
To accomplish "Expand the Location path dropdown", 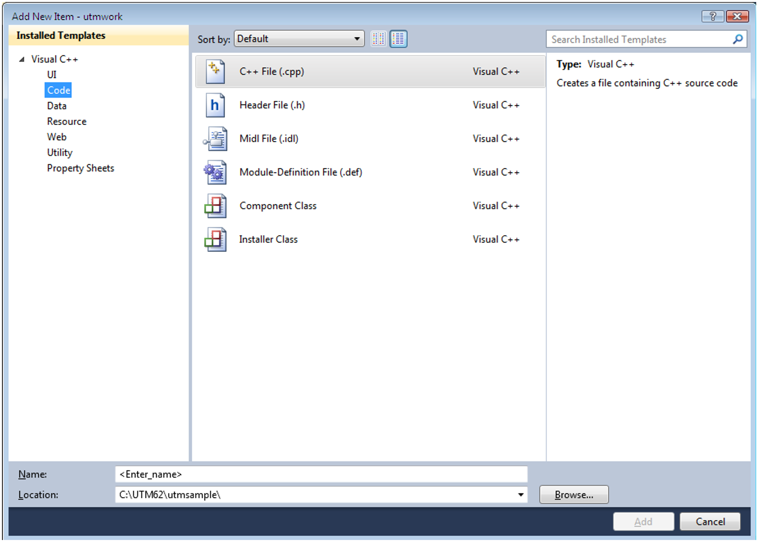I will [x=520, y=495].
